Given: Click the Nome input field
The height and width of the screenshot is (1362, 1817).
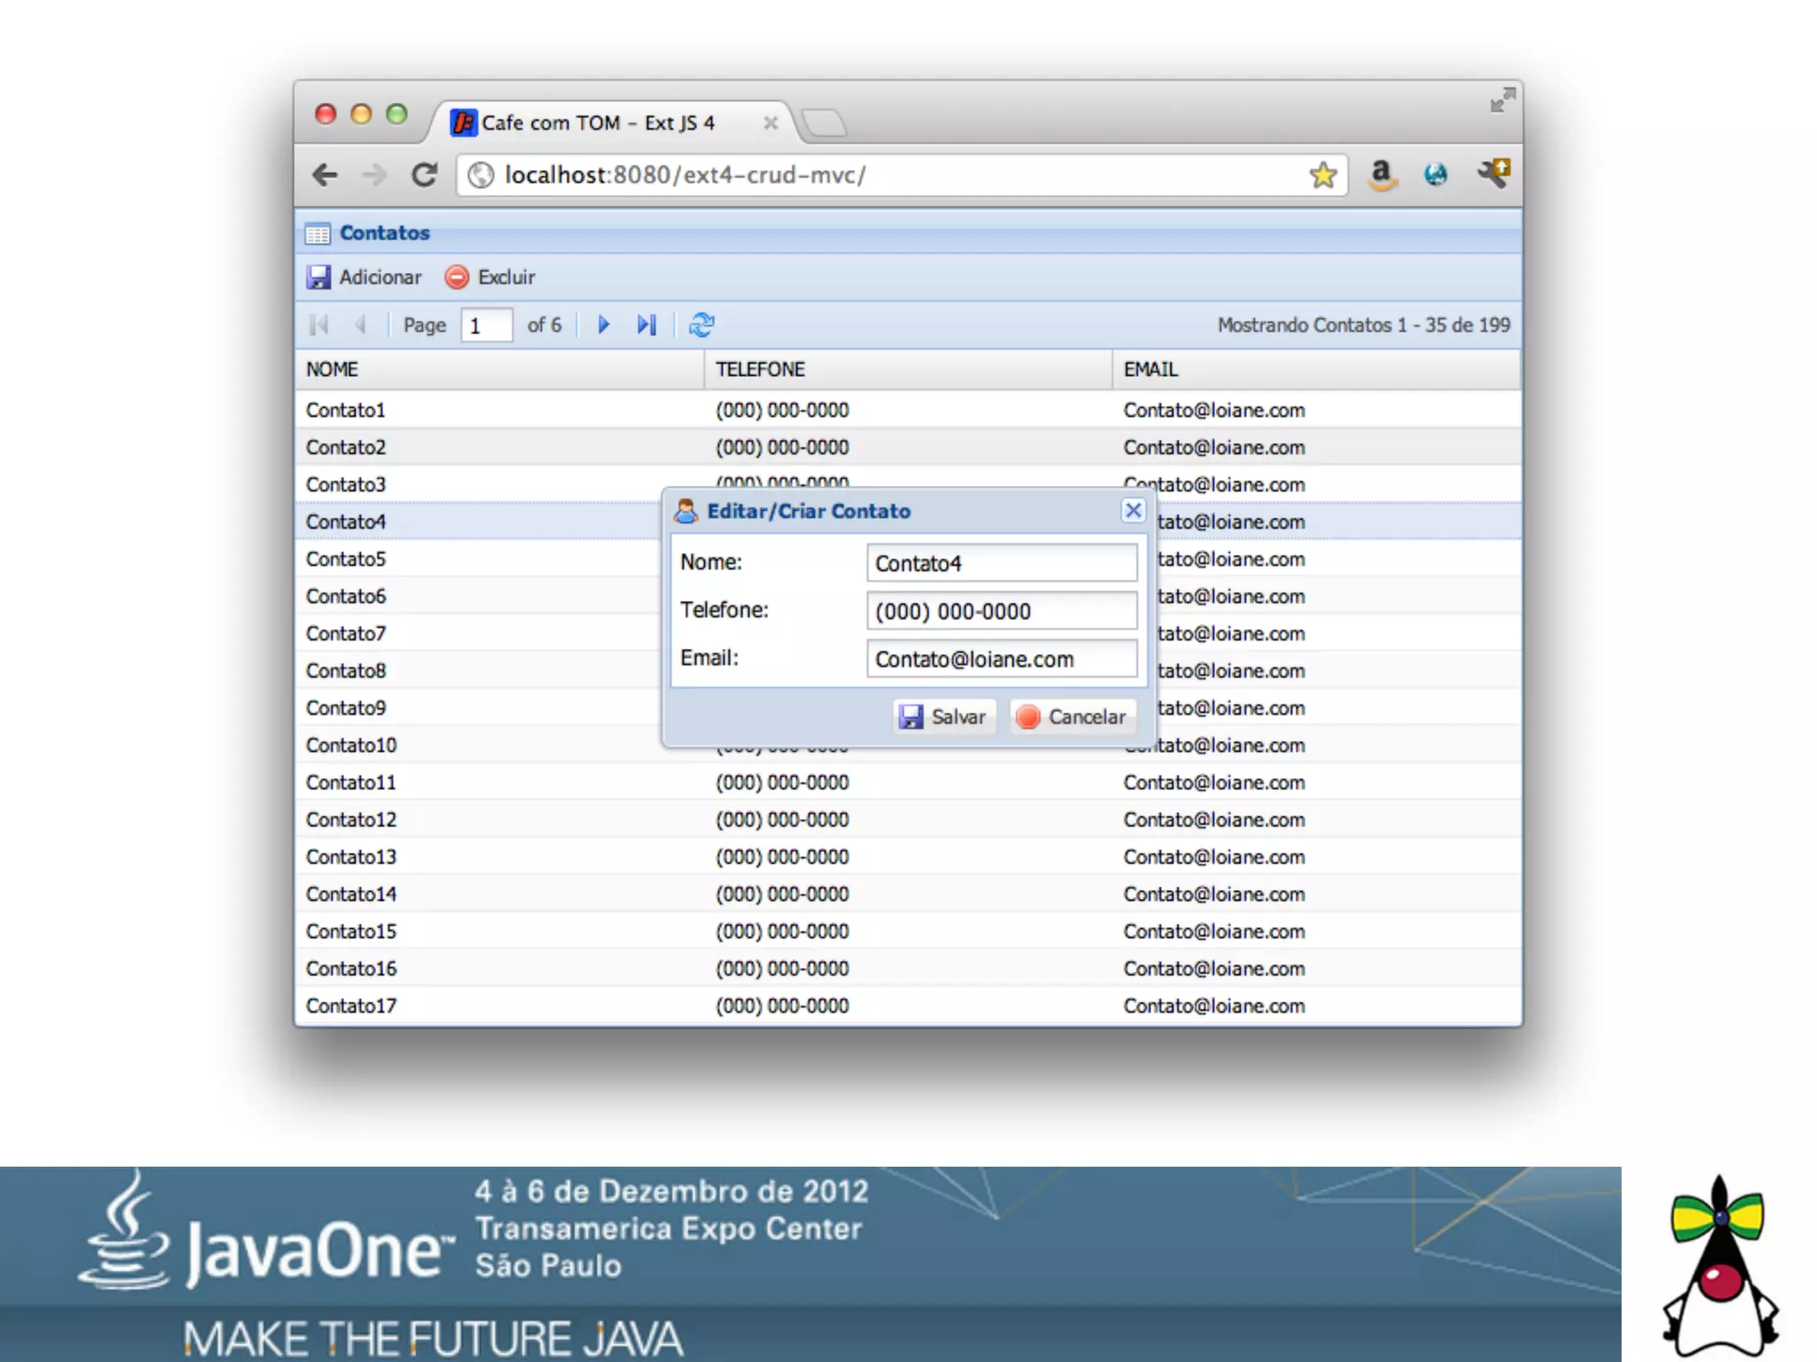Looking at the screenshot, I should click(x=1001, y=563).
